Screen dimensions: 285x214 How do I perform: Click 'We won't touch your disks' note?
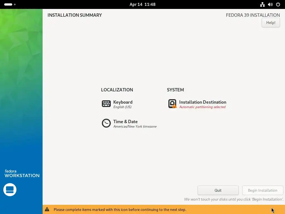(x=234, y=199)
